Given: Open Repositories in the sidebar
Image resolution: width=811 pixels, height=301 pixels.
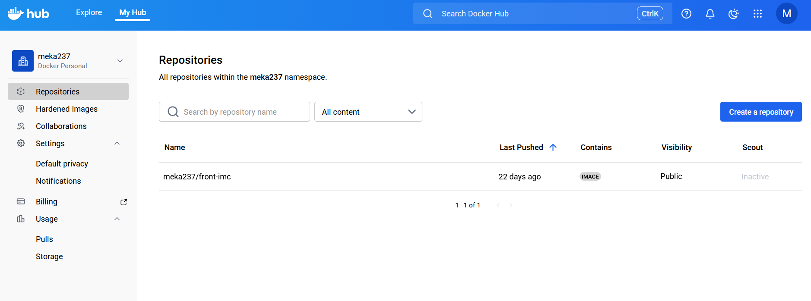Looking at the screenshot, I should tap(68, 91).
